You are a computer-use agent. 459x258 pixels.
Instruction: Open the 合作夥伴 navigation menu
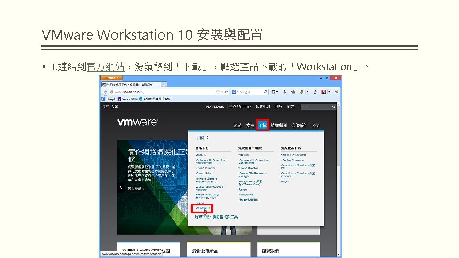pyautogui.click(x=299, y=125)
